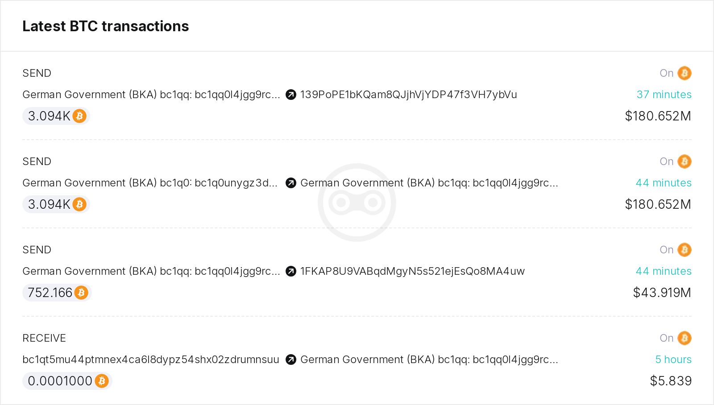This screenshot has width=714, height=405.
Task: Click the BTC icon inside the 0.0001000 badge
Action: (x=102, y=381)
